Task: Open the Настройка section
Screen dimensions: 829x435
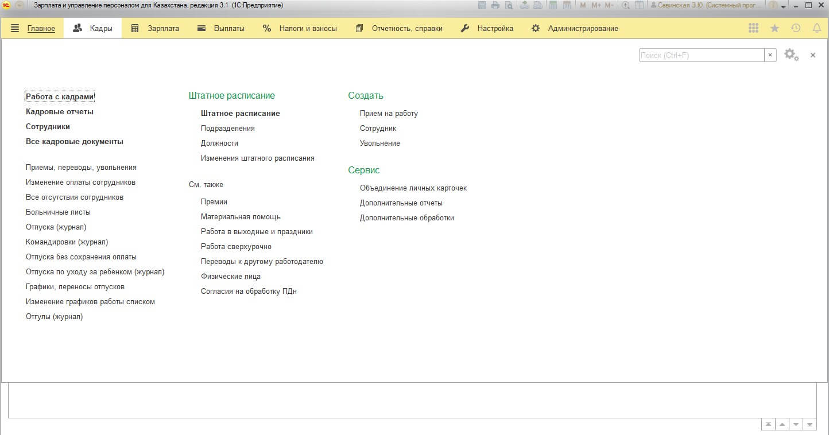Action: tap(487, 28)
